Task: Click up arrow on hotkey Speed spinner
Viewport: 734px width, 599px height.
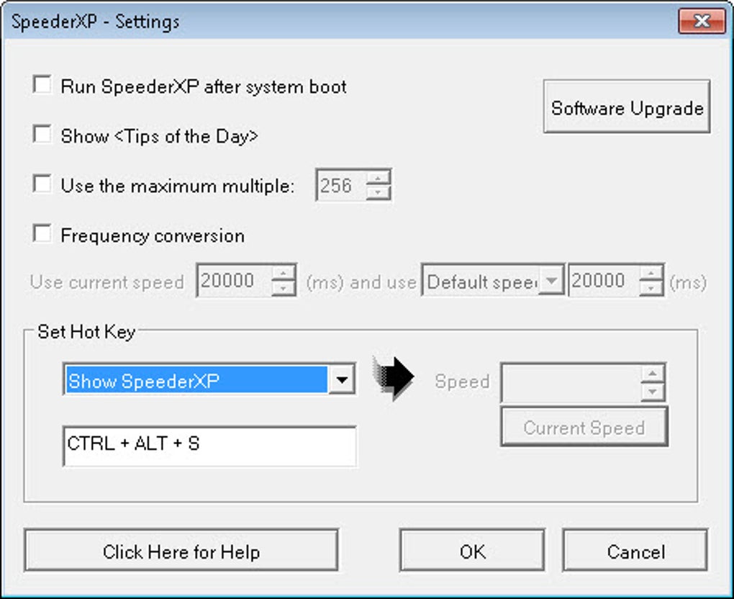Action: point(653,373)
